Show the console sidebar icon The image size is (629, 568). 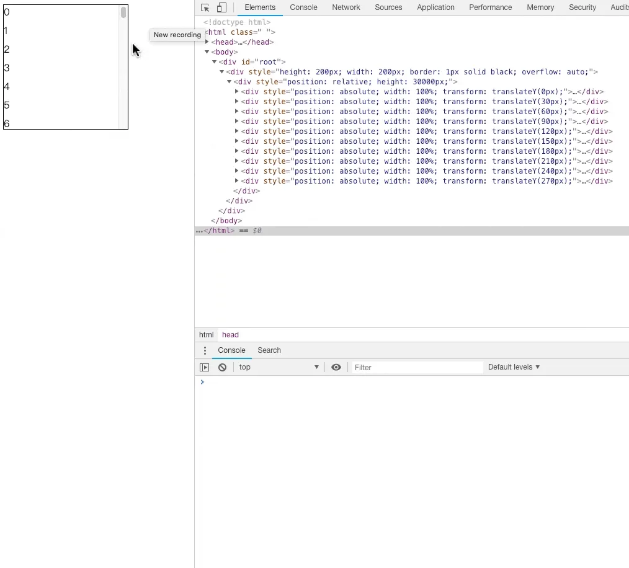coord(205,367)
